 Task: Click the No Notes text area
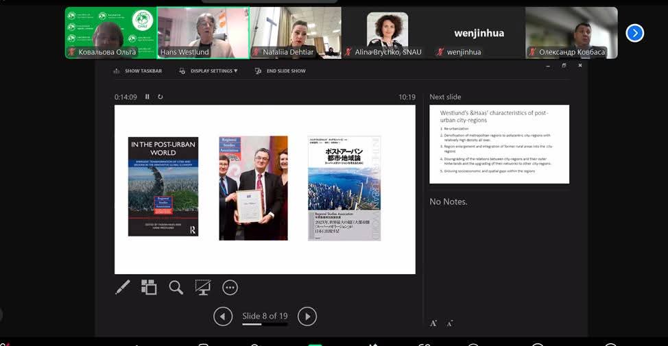click(448, 201)
